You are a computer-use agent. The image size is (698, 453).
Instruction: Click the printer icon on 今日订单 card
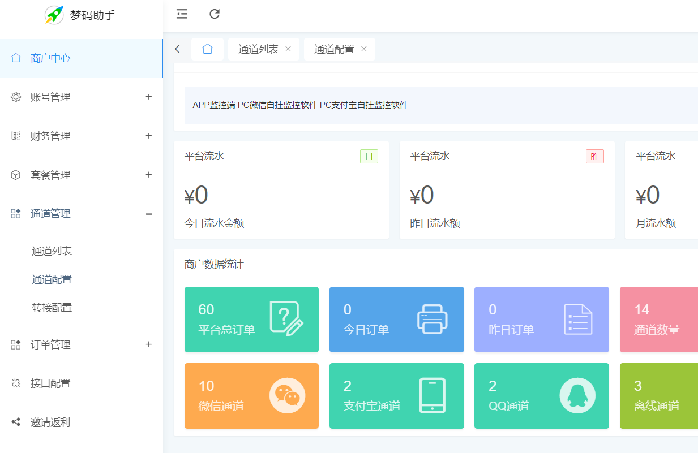(x=432, y=319)
